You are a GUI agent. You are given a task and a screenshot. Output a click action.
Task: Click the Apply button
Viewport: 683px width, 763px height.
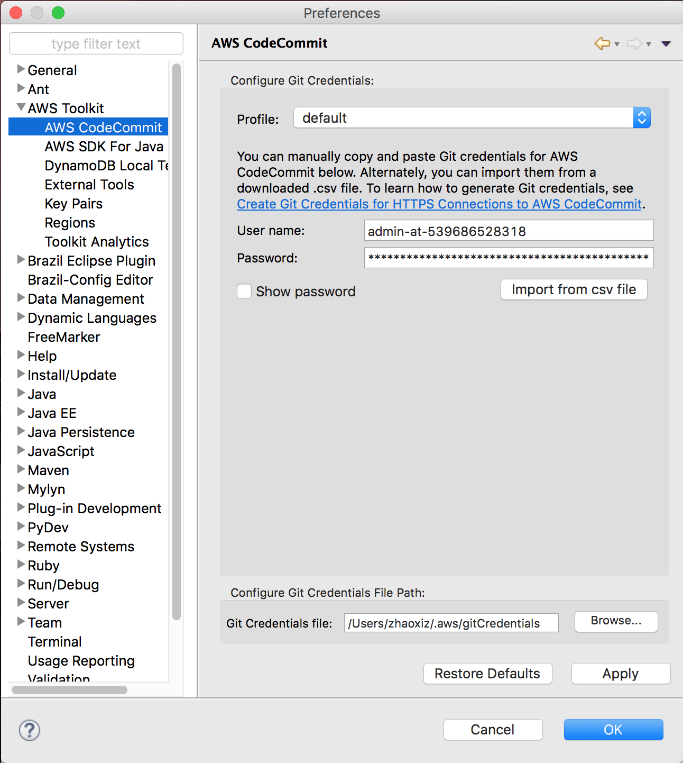[620, 673]
